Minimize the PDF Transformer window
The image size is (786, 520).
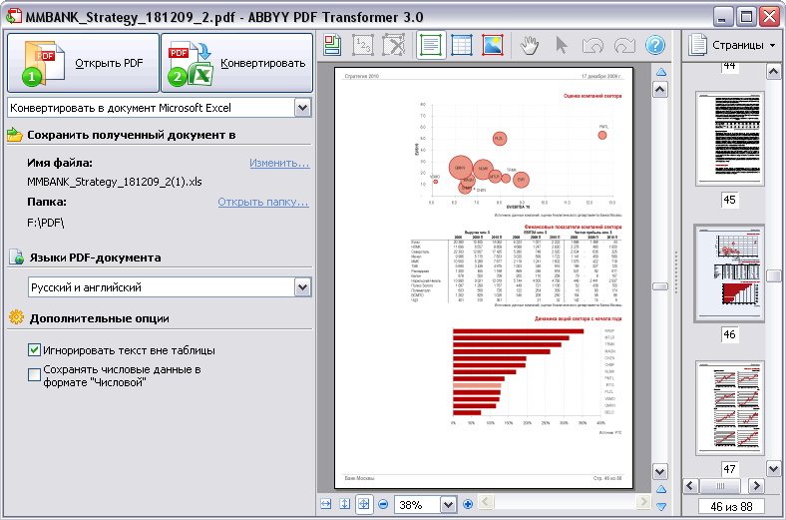(722, 17)
